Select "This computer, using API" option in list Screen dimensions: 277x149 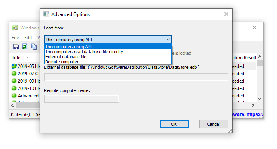point(108,47)
